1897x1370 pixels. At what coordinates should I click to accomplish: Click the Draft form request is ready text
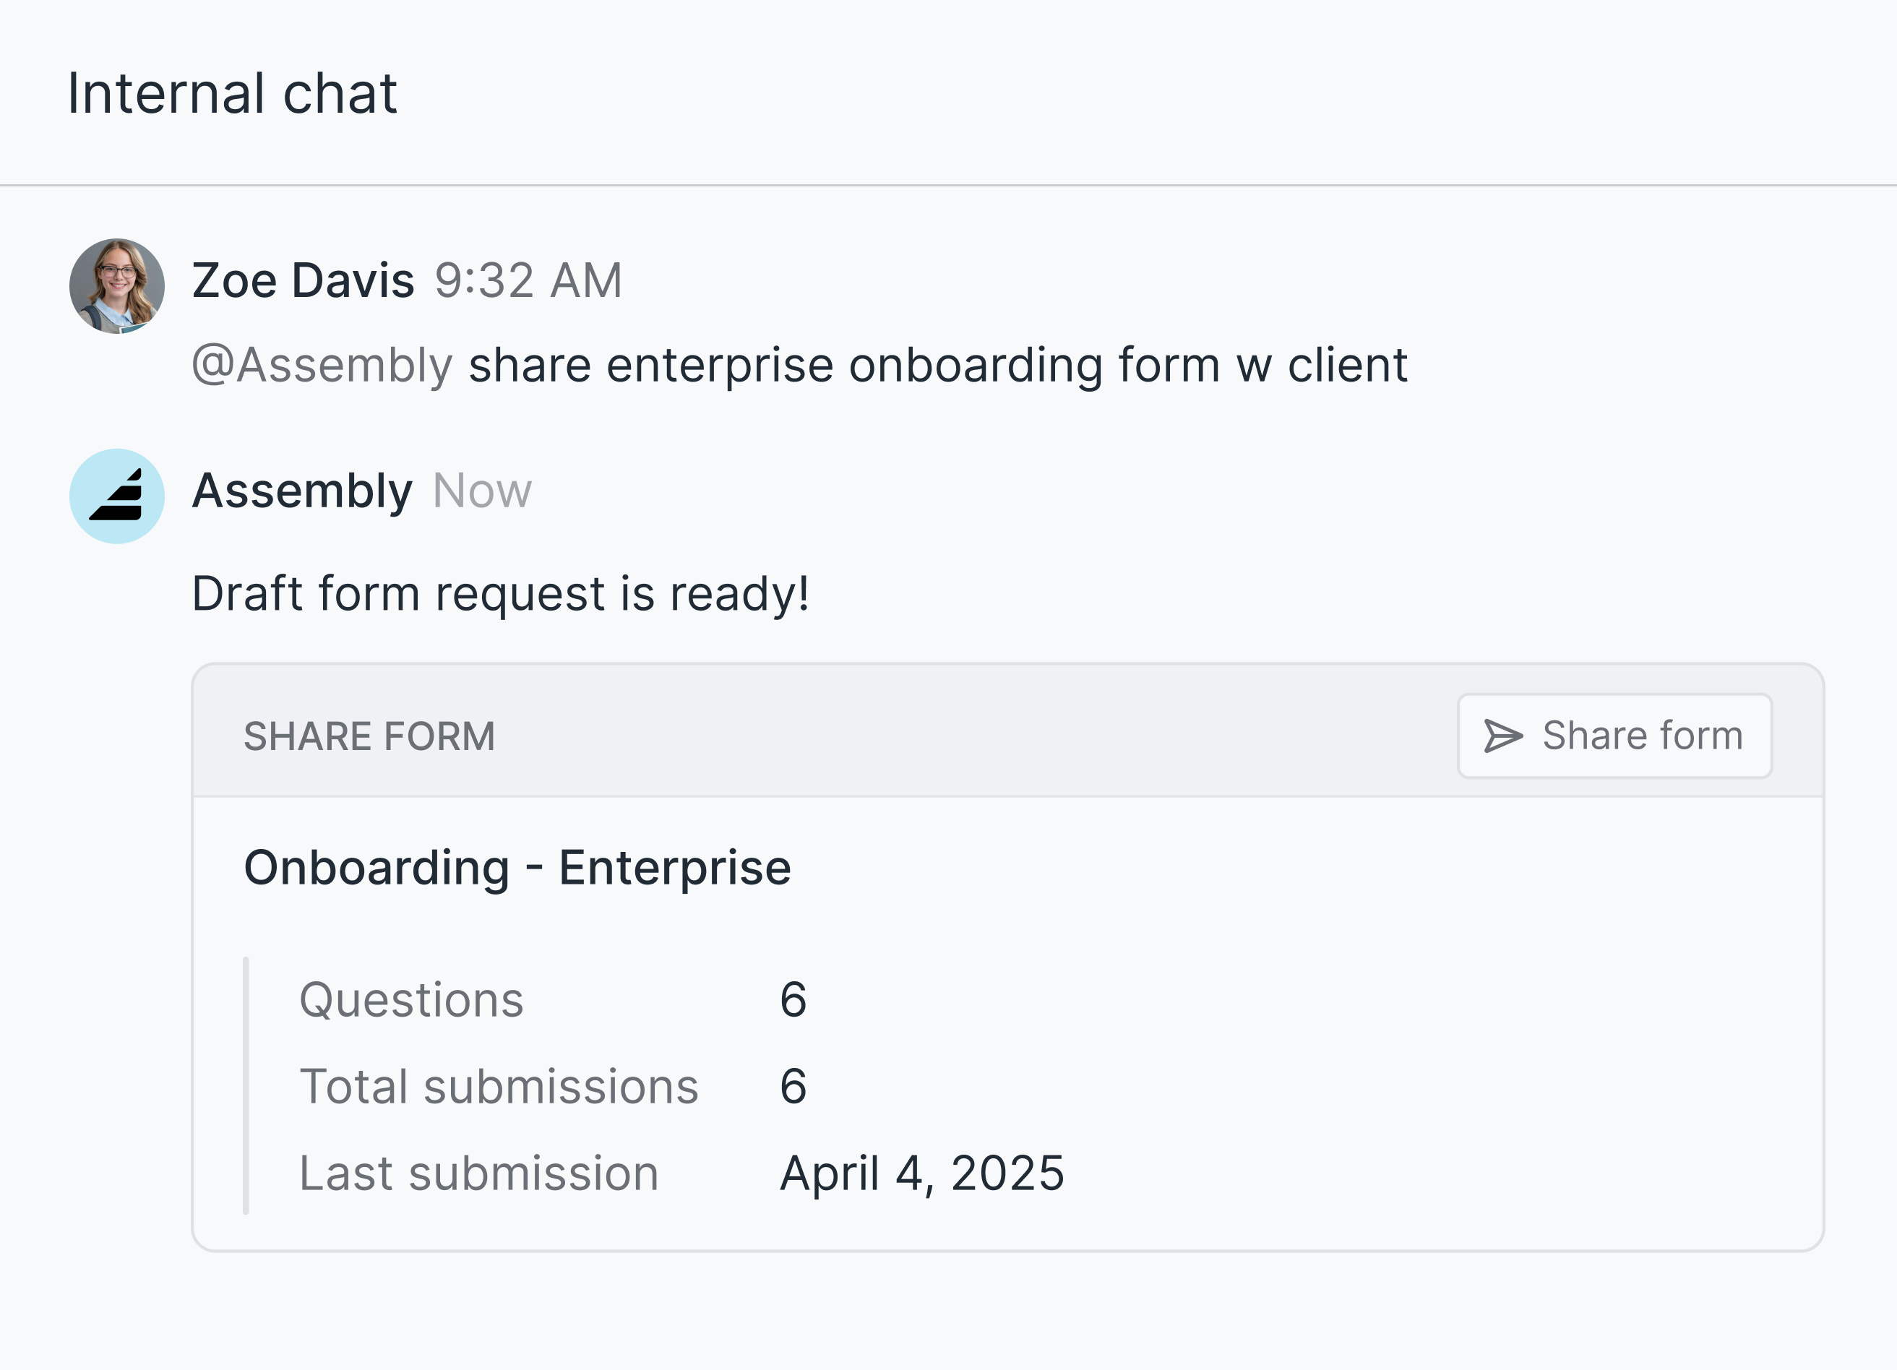tap(500, 594)
